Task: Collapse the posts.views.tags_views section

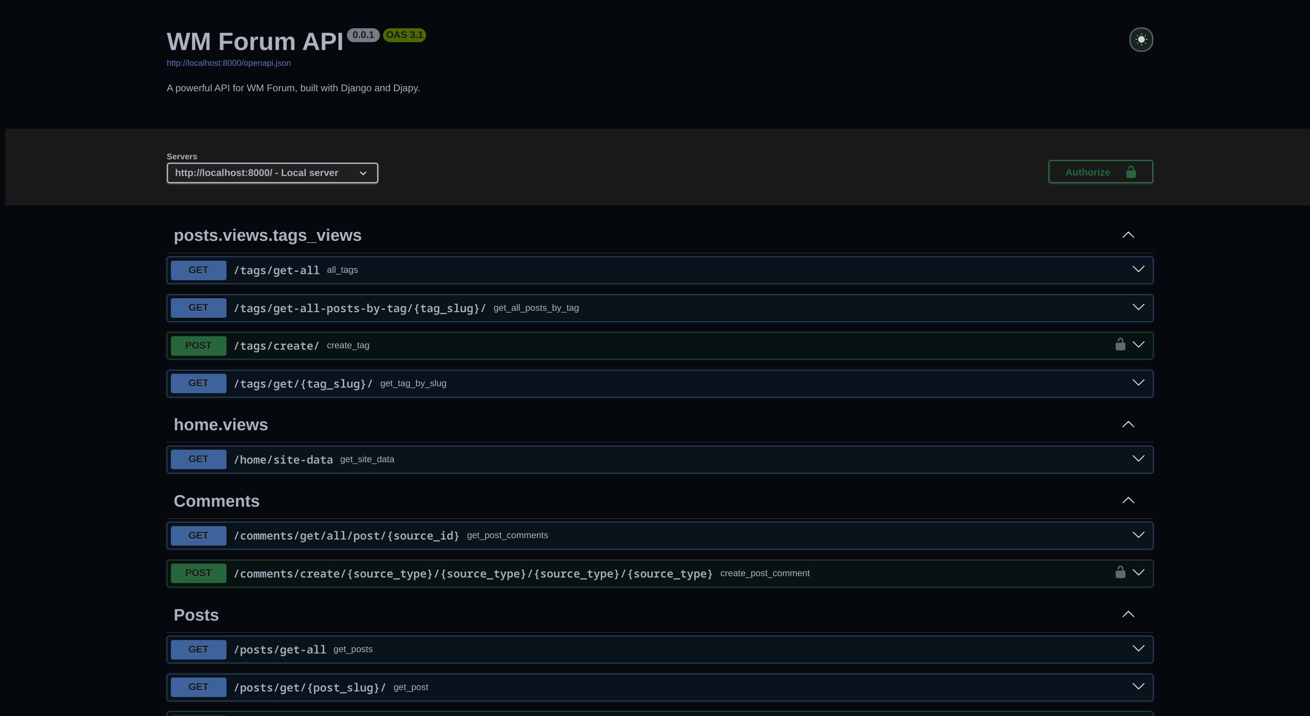Action: 1128,235
